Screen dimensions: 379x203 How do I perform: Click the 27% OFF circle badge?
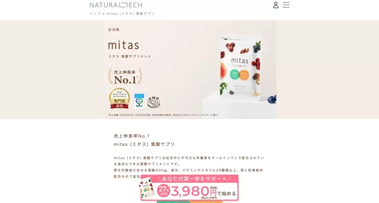[x=164, y=191]
